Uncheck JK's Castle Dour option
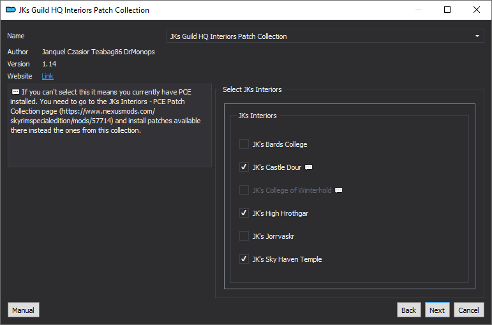The width and height of the screenshot is (492, 325). point(244,167)
